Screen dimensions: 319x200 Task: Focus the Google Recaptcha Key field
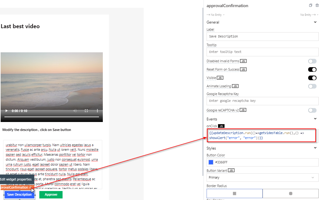(262, 101)
